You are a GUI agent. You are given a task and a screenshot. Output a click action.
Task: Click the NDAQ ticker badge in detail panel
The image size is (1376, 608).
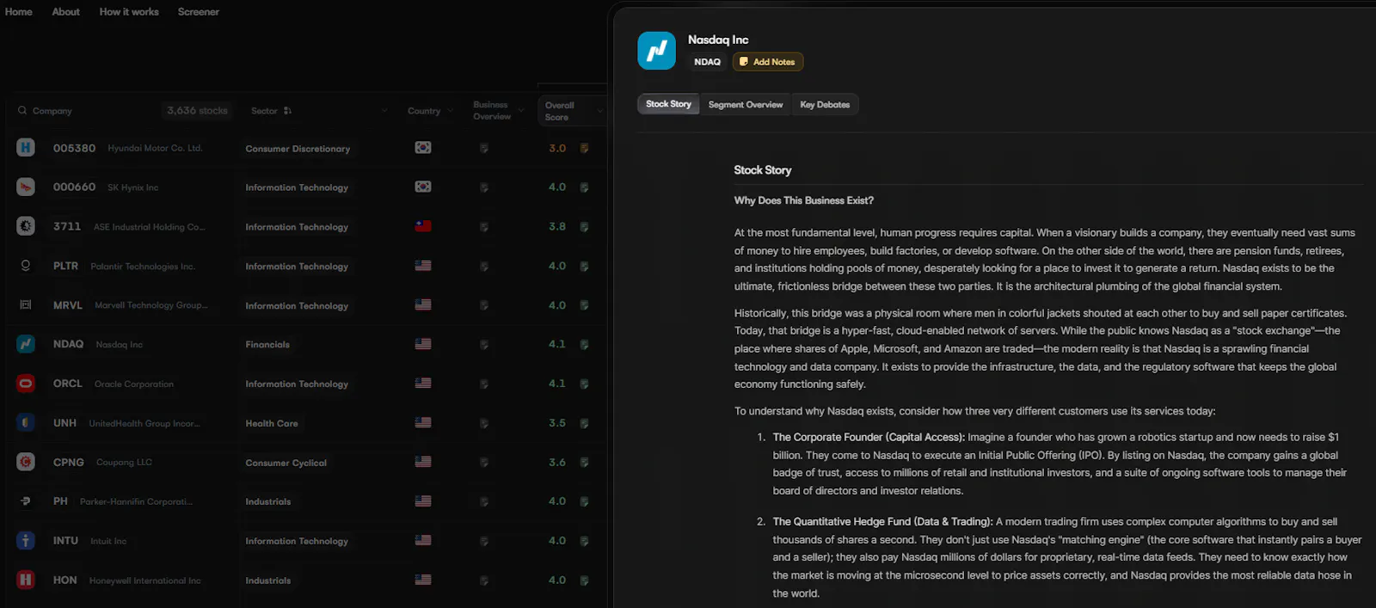(708, 62)
